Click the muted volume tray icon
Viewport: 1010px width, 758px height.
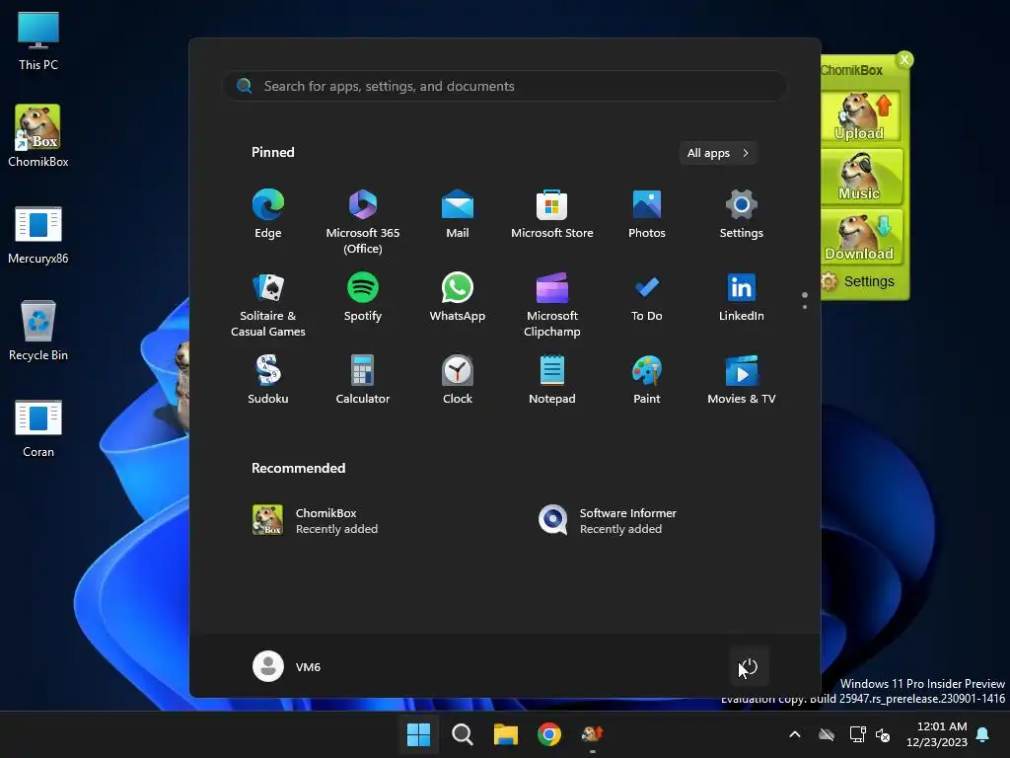click(x=883, y=734)
